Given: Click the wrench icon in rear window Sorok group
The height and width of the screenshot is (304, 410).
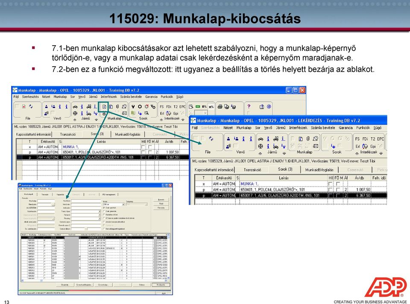Looking at the screenshot, I should click(133, 107).
